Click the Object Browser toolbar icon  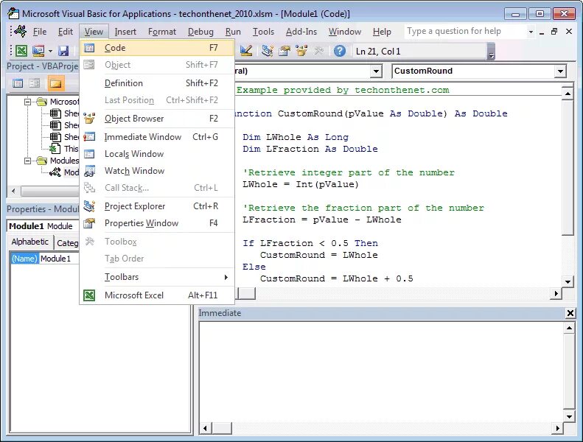pos(301,51)
